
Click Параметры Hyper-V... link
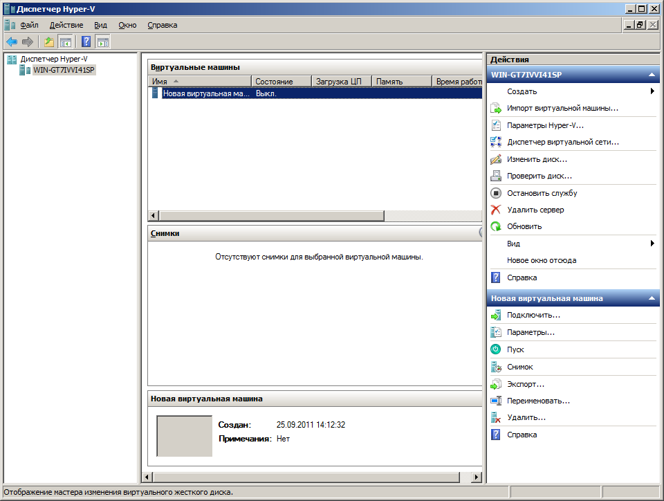tap(545, 125)
